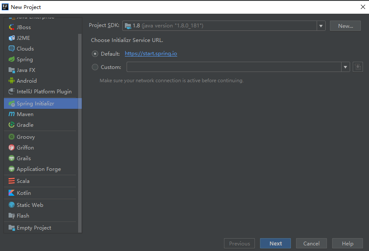Click the New... SDK button
The width and height of the screenshot is (369, 251).
coord(345,26)
